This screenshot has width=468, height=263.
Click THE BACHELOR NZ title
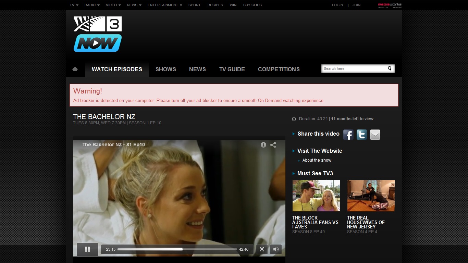(104, 117)
